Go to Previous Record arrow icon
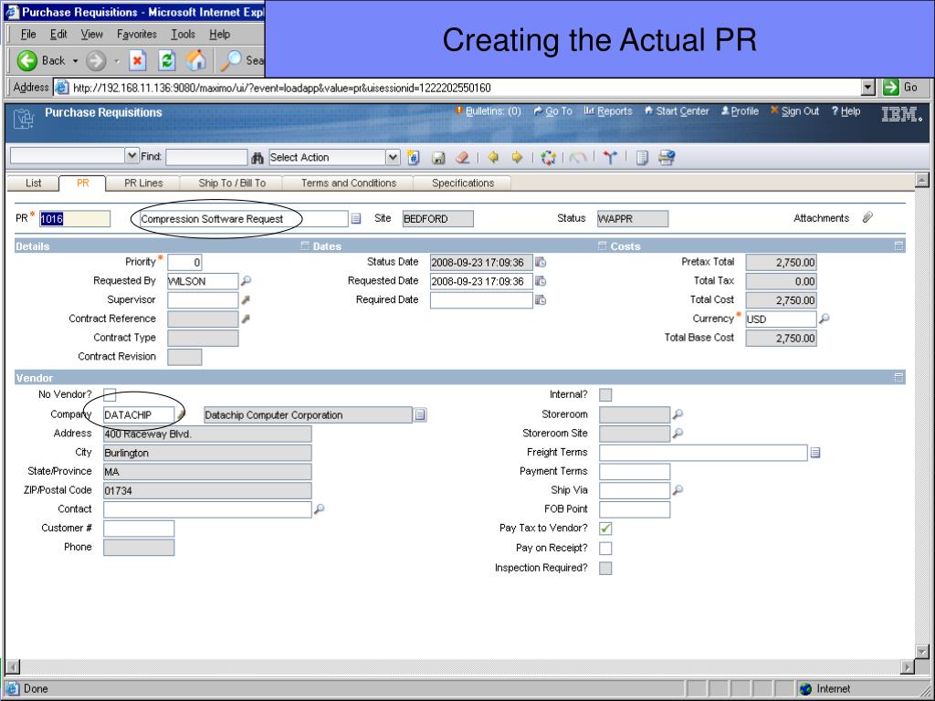 pos(493,157)
